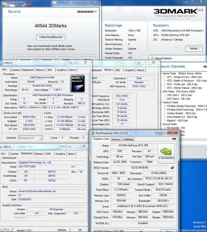Click the 3DMark03 logo in Score window
Image resolution: width=207 pixels, height=232 pixels.
(87, 11)
